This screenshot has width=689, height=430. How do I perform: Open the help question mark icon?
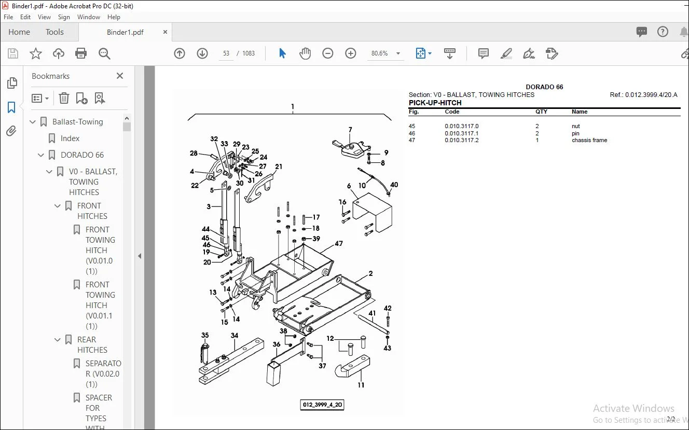tap(663, 32)
